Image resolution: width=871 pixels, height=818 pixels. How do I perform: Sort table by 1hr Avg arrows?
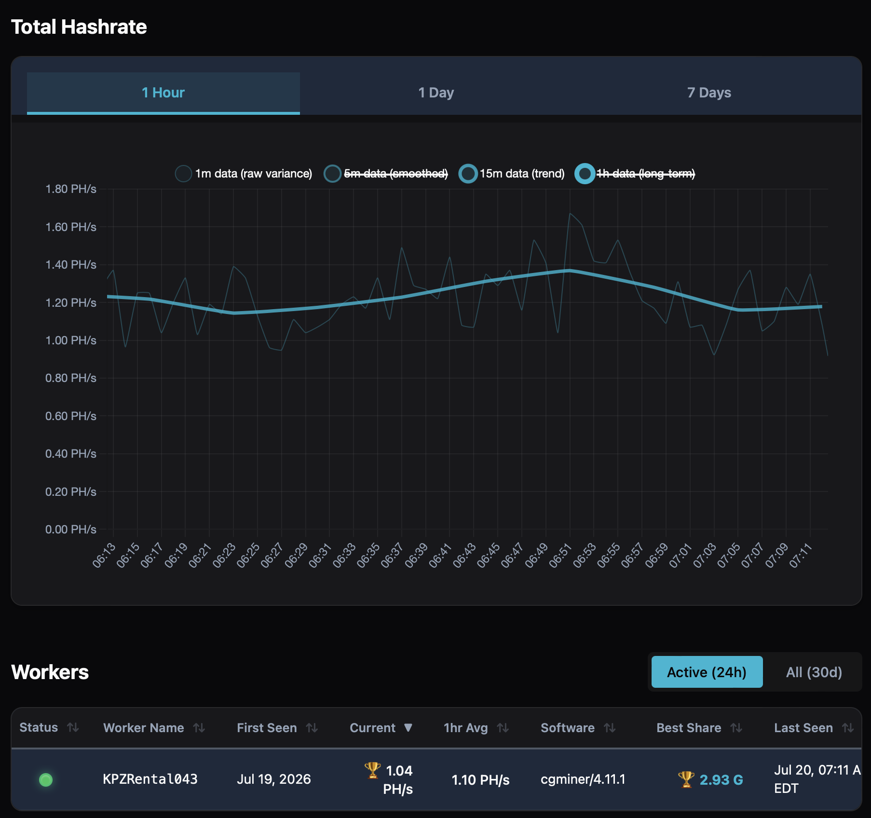[x=503, y=728]
